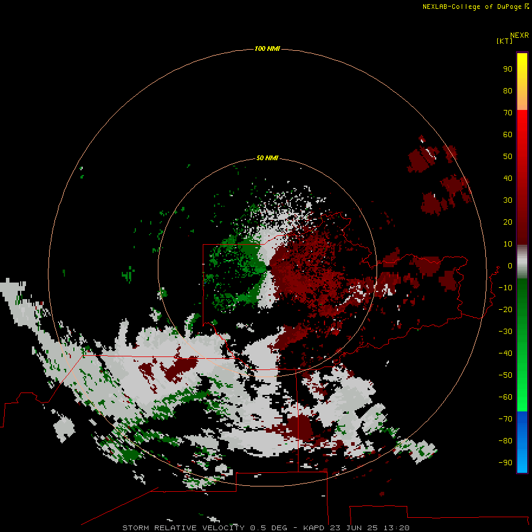
Task: Click the -20 value on velocity scale
Action: (505, 309)
